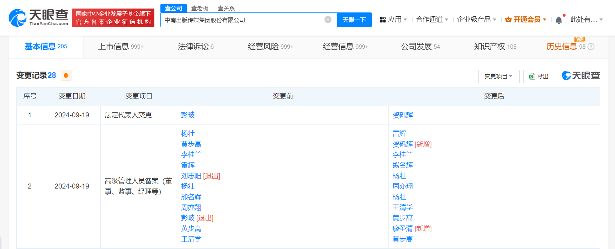Clear the search box text
This screenshot has height=249, width=615.
(328, 20)
